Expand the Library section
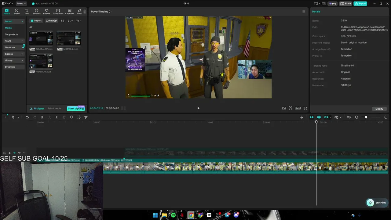391x220 pixels. coord(14,61)
